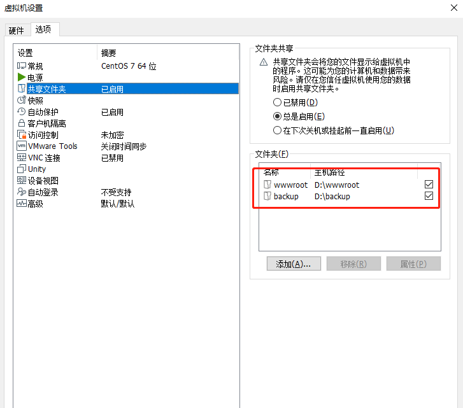The height and width of the screenshot is (408, 463).
Task: Select the VNC 连接 settings row
Action: coord(126,158)
